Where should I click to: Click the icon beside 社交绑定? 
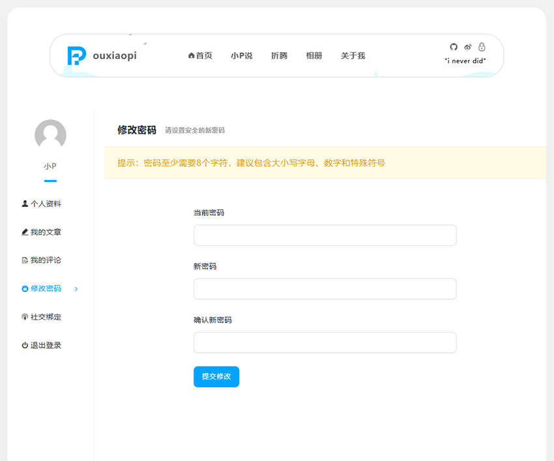point(25,317)
